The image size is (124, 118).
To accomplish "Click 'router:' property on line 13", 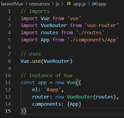I will 42,97.
